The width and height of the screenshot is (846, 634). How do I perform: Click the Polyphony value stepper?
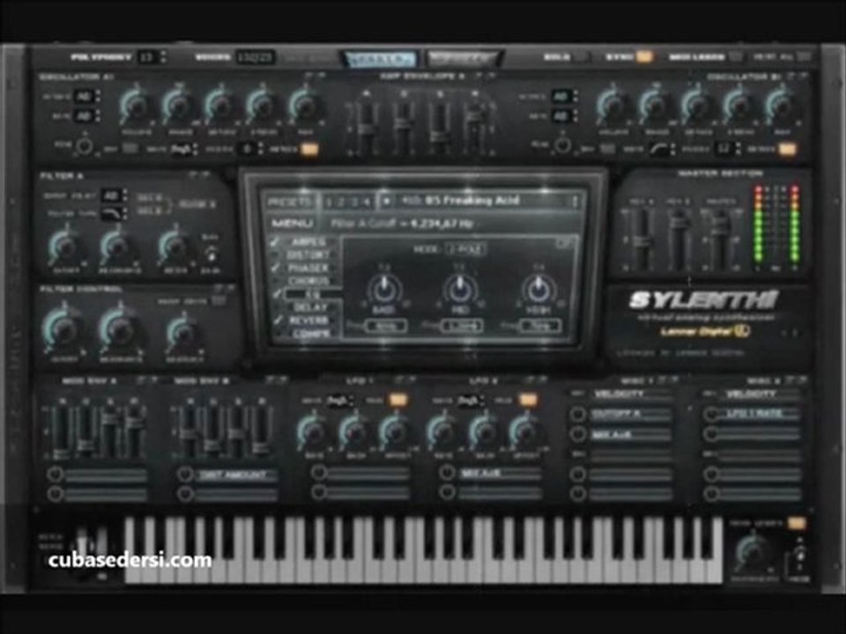164,56
